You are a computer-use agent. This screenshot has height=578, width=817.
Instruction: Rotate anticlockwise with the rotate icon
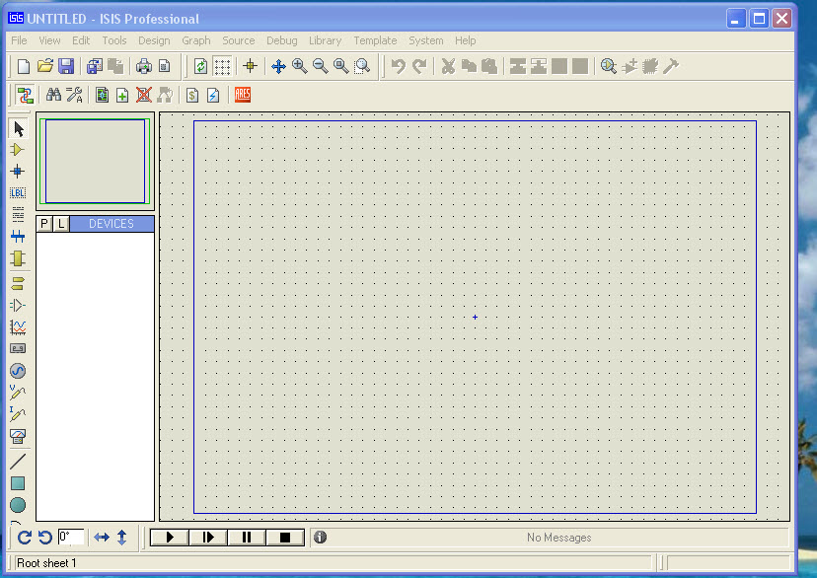pyautogui.click(x=45, y=537)
